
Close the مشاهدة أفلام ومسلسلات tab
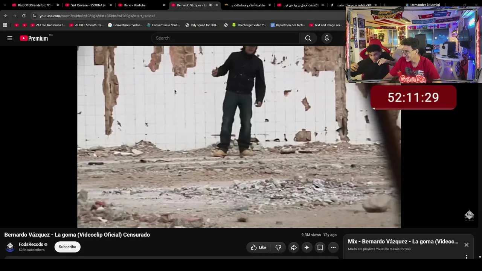click(x=270, y=5)
